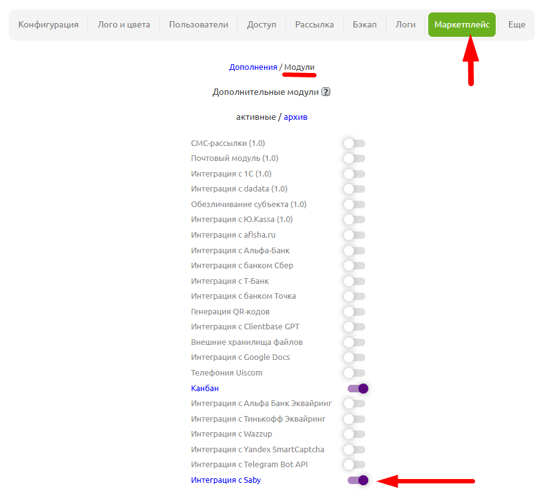Screen dimensions: 545x494
Task: Toggle Телефония Uiscom module on
Action: tap(354, 373)
